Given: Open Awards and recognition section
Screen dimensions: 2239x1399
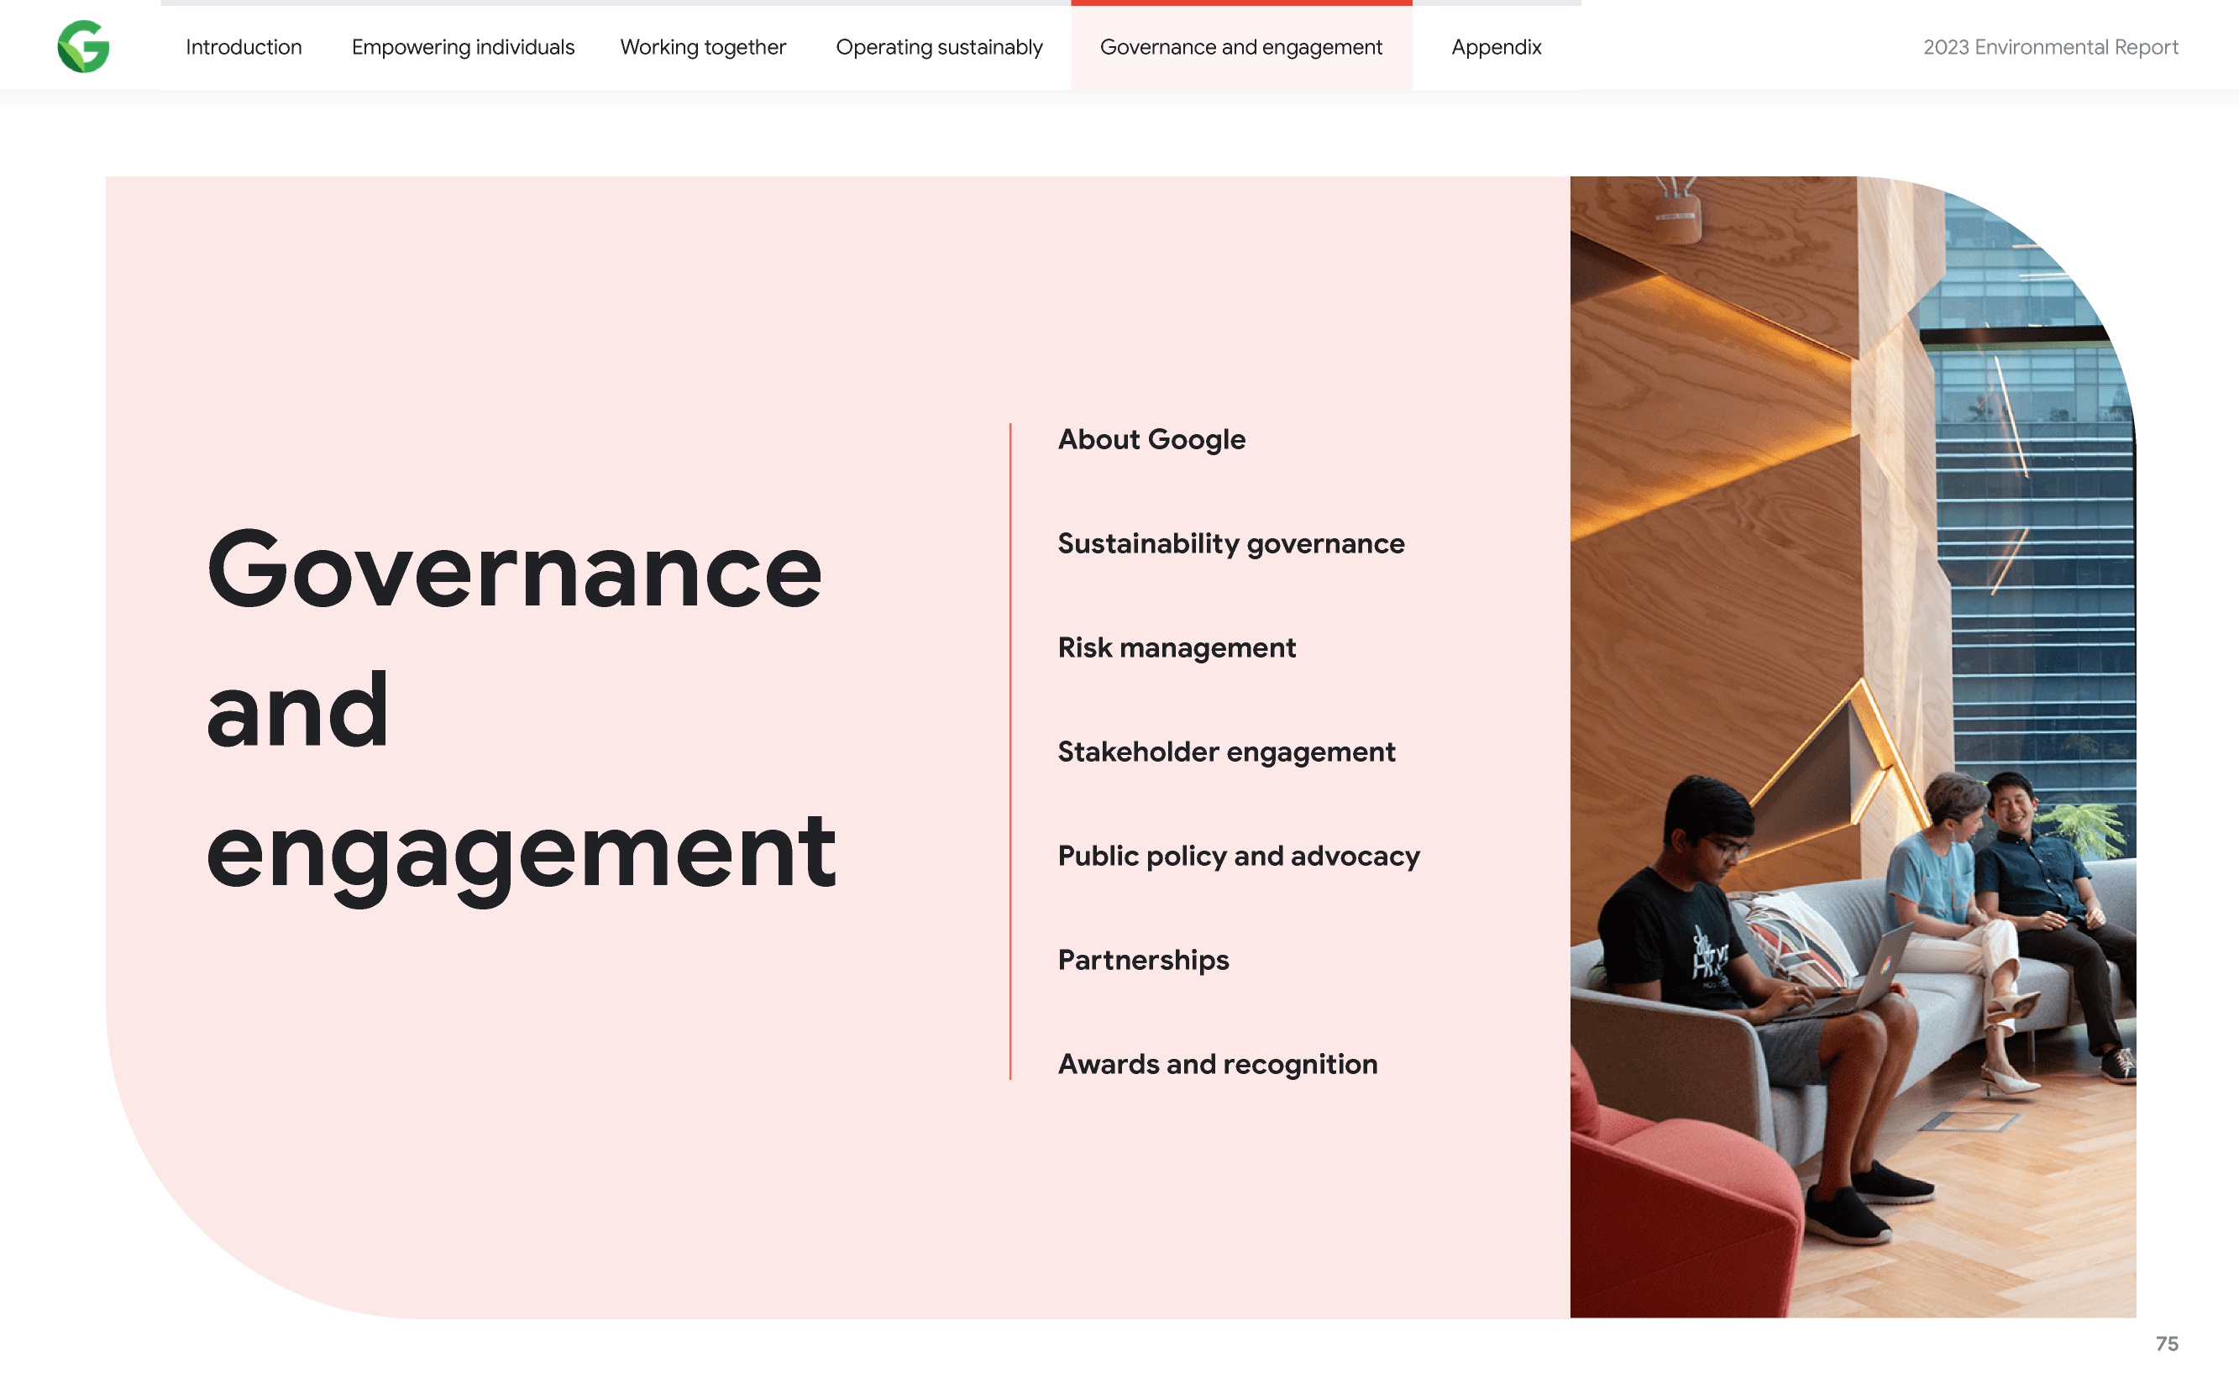Looking at the screenshot, I should [x=1217, y=1065].
